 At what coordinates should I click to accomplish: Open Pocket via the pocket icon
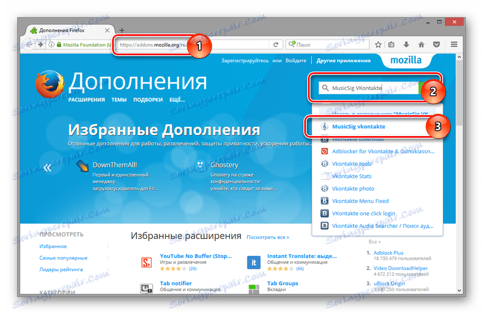coord(437,44)
